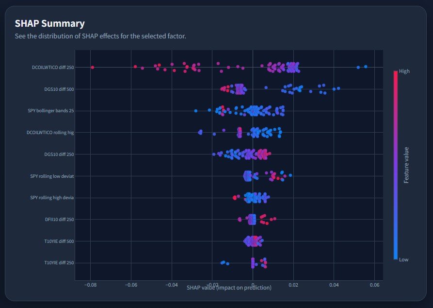433x308 pixels.
Task: Click the SHAP value axis title
Action: 229,288
